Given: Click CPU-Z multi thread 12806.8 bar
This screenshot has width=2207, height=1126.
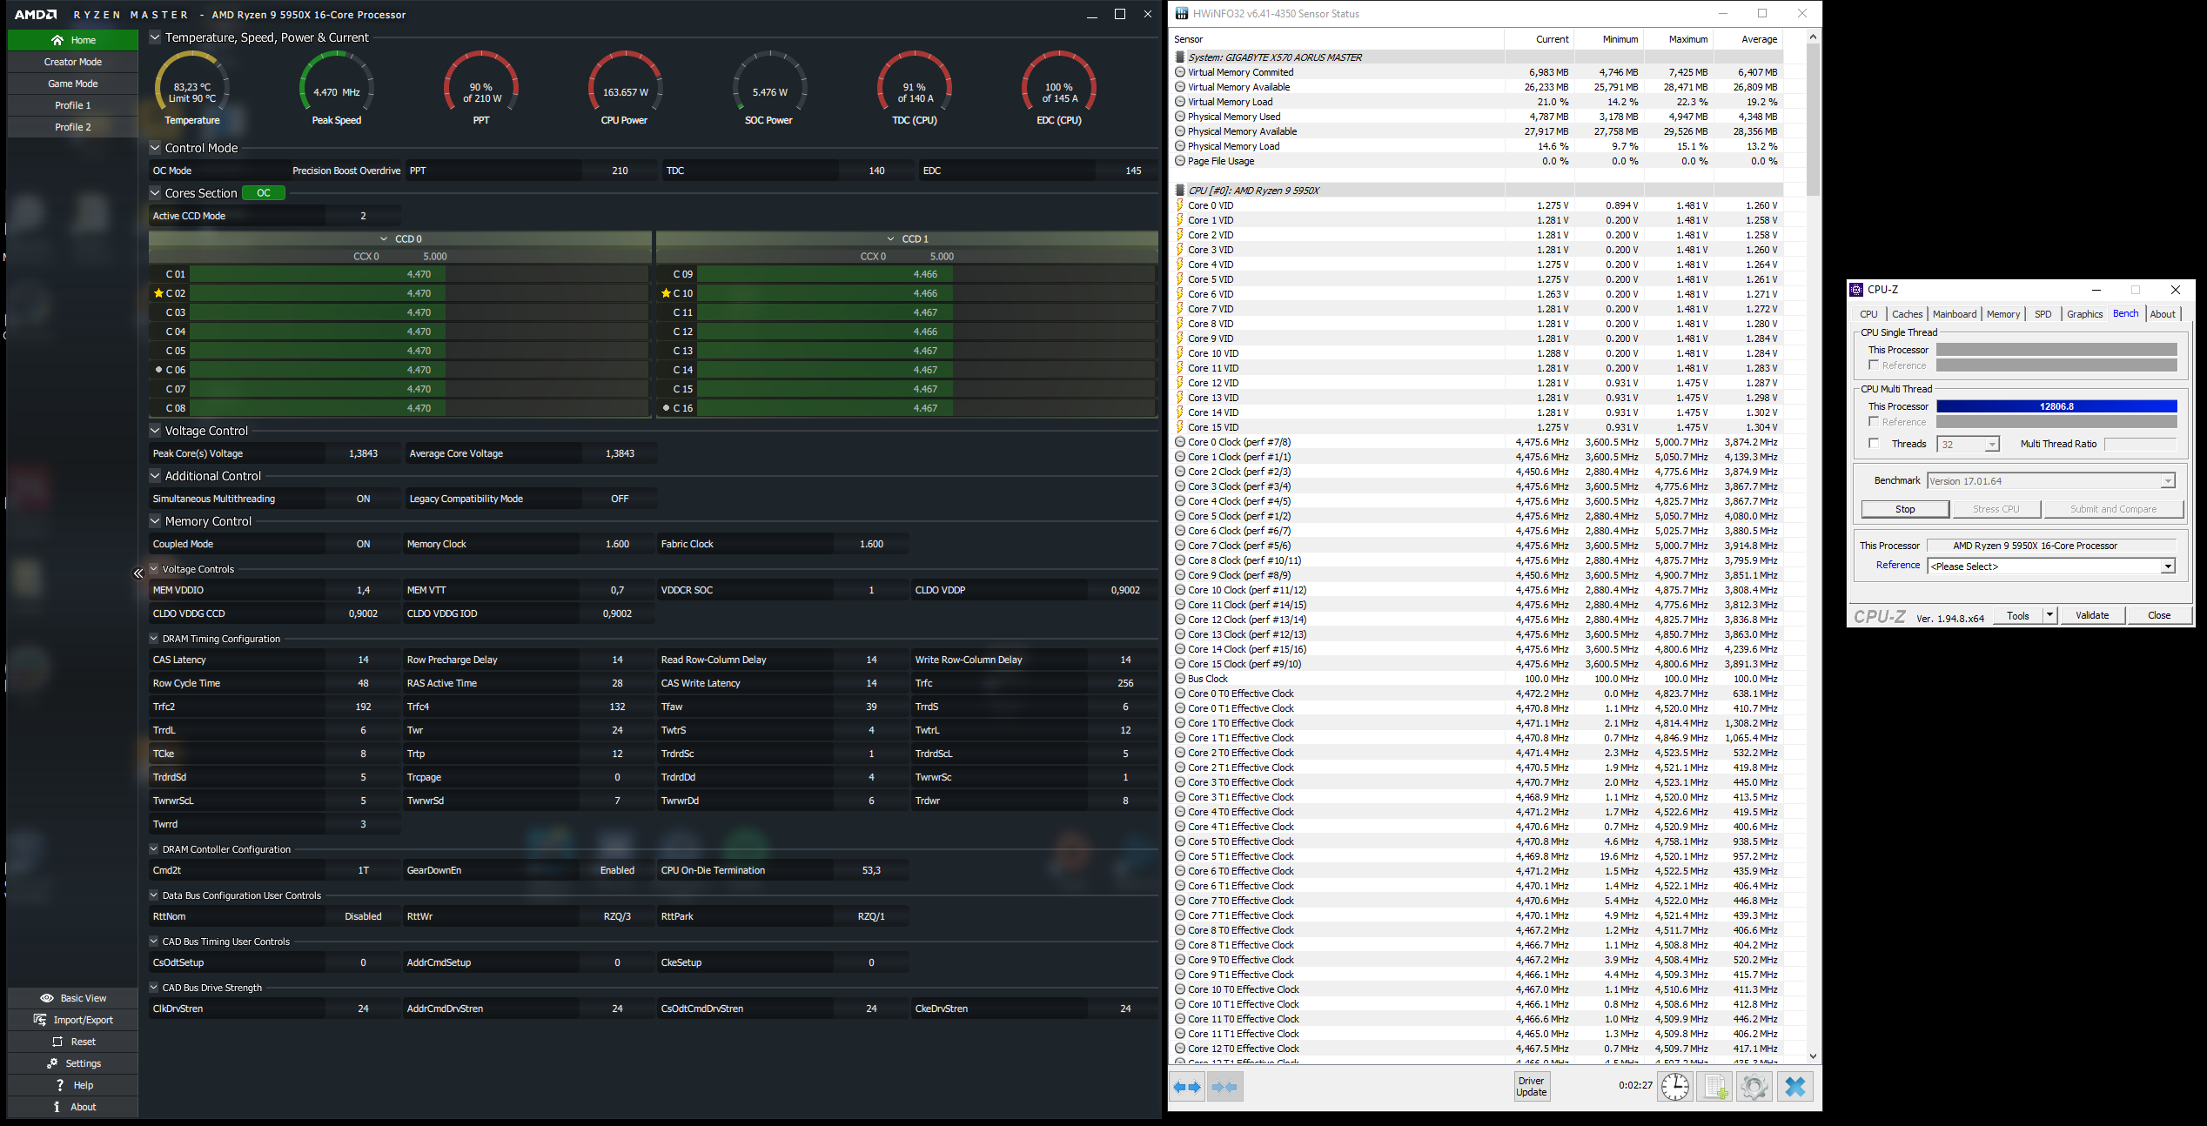Looking at the screenshot, I should pos(2056,406).
